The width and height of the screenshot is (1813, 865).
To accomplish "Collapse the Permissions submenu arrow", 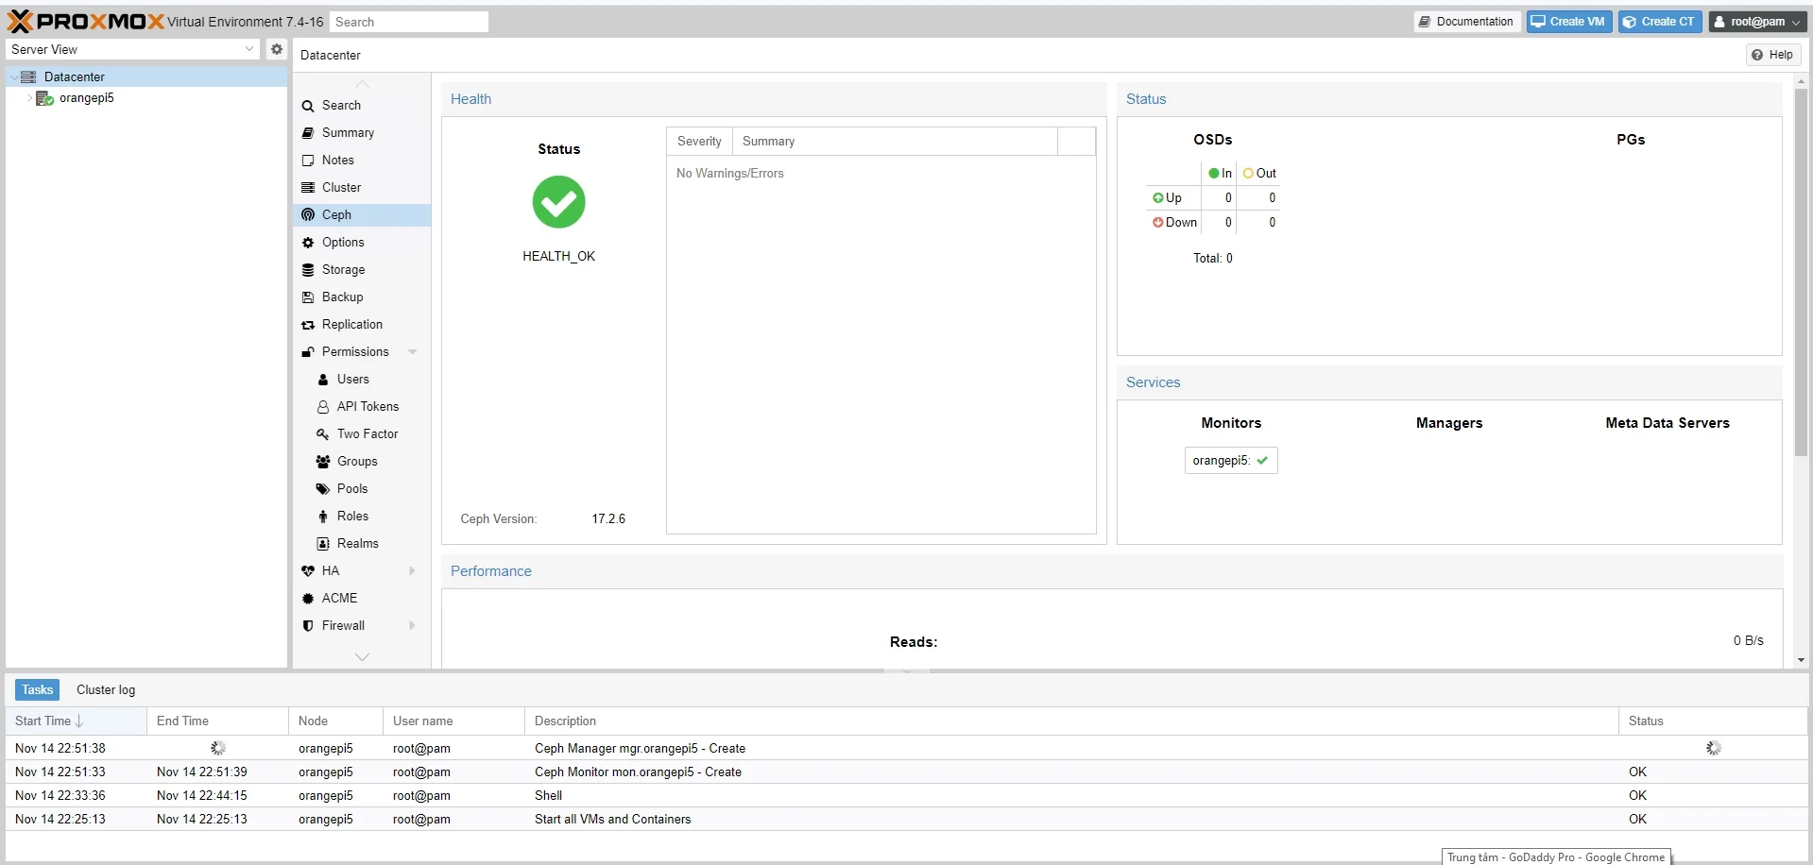I will coord(413,352).
